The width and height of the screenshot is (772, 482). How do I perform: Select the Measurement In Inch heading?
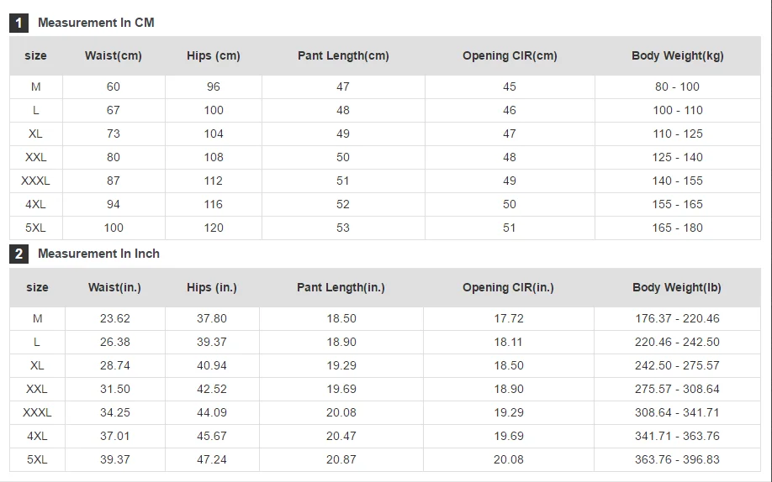(99, 254)
